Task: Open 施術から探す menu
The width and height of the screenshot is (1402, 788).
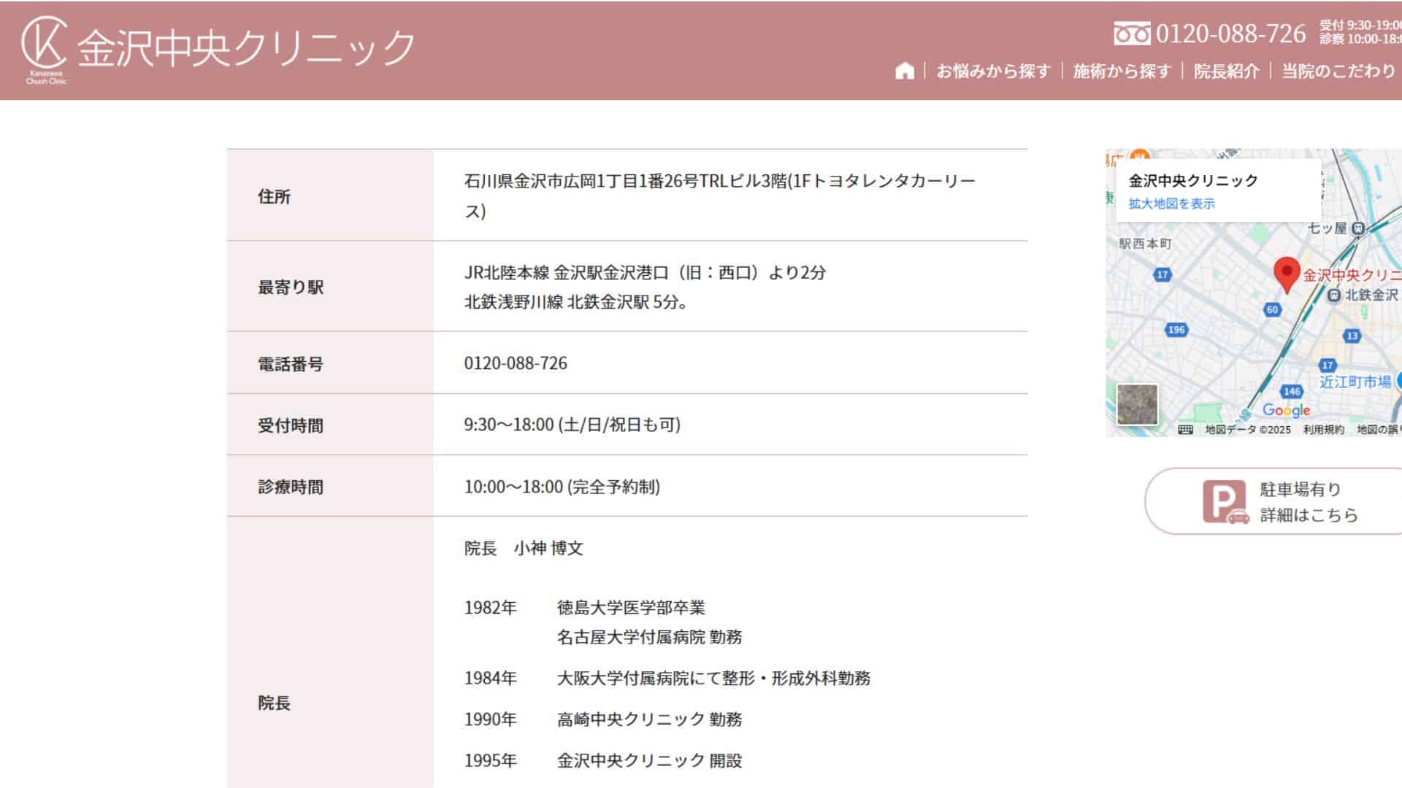Action: [x=1122, y=71]
